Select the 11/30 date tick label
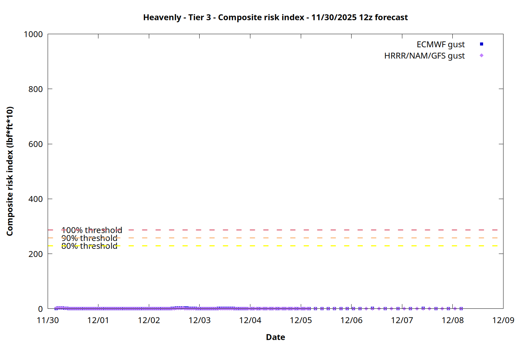Screen dimensions: 518x345 tap(48, 320)
